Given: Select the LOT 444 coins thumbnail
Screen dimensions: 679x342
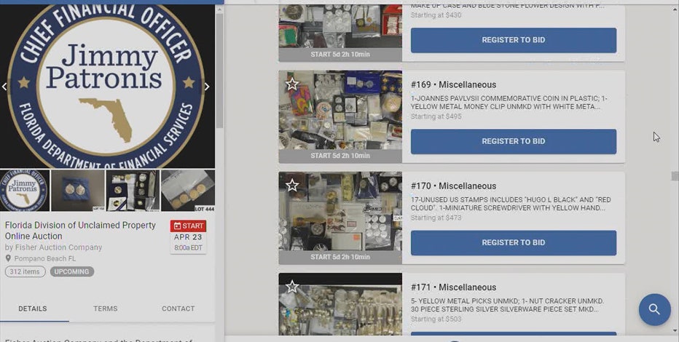Looking at the screenshot, I should (188, 191).
